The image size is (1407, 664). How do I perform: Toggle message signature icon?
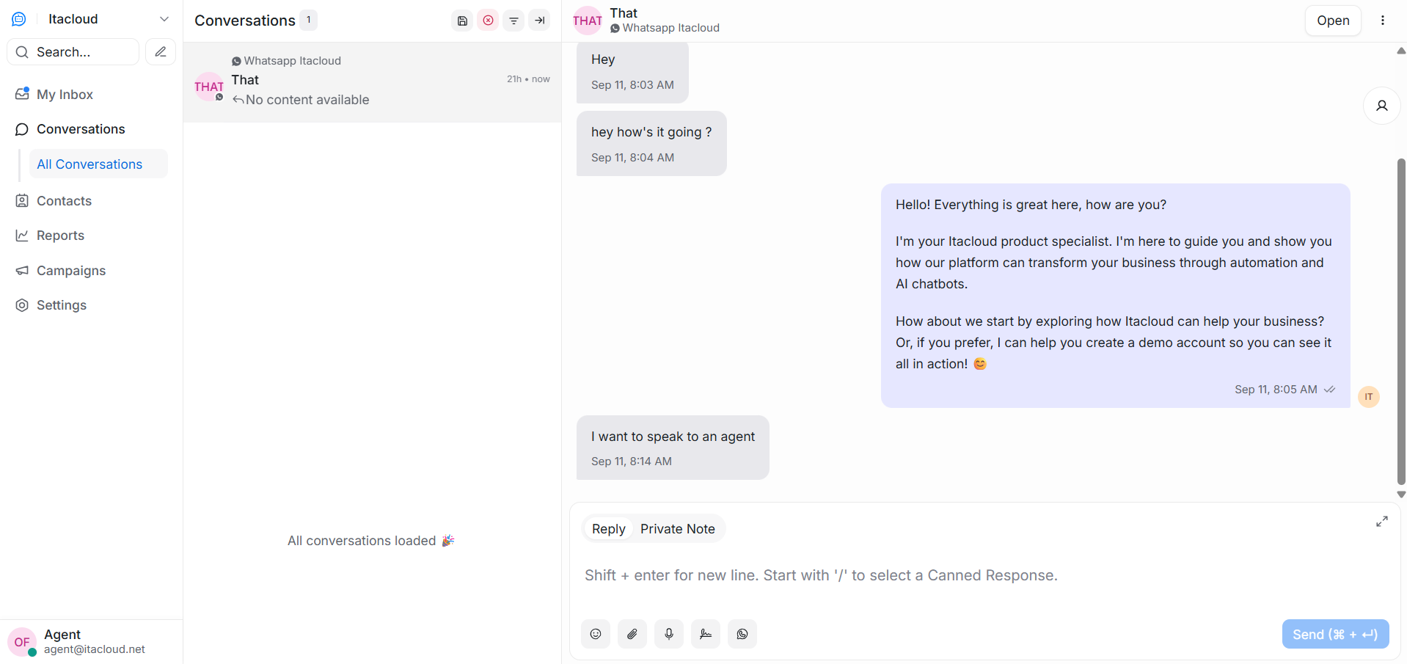click(x=706, y=634)
